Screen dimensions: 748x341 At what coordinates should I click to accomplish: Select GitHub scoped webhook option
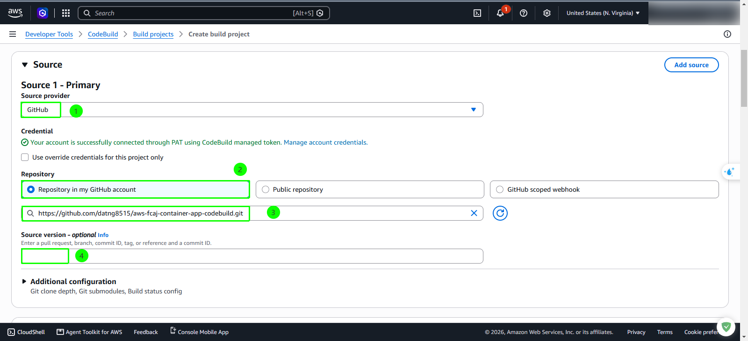[x=604, y=189]
